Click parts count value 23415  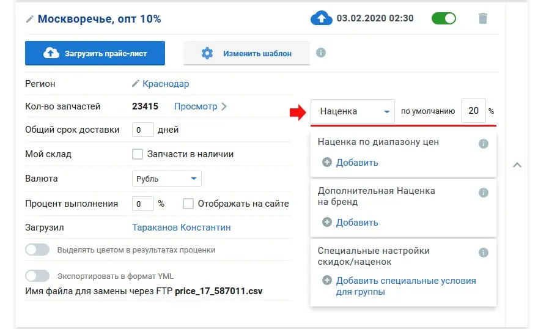coord(145,106)
